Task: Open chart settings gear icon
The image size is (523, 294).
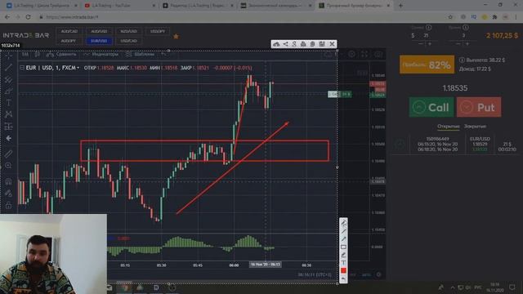Action: coord(351,54)
